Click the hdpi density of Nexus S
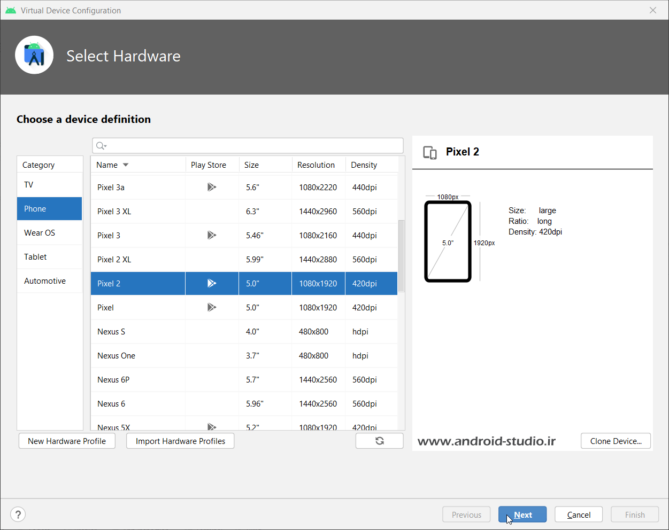This screenshot has height=530, width=669. (x=360, y=331)
